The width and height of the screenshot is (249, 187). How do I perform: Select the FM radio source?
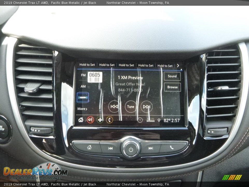[x=83, y=75]
